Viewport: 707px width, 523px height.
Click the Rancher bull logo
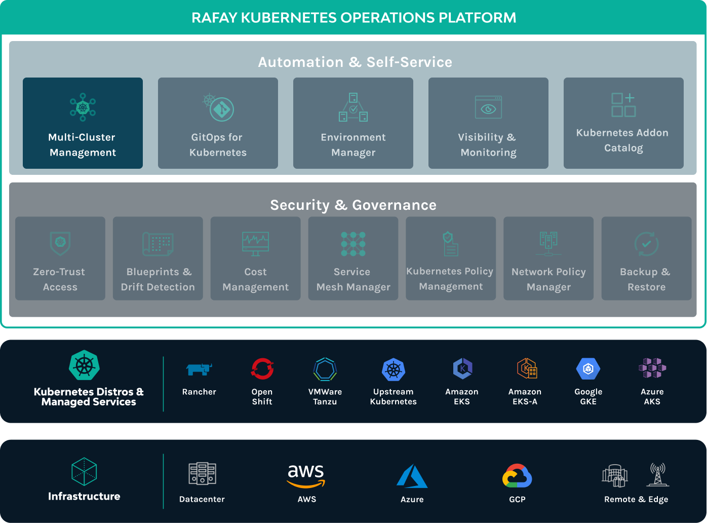tap(199, 369)
